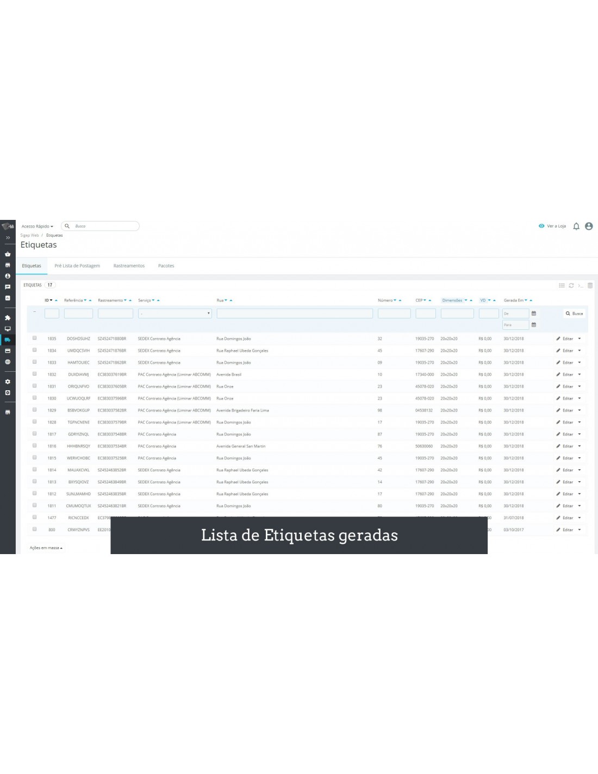Open the modules puzzle-piece sidebar icon

tap(8, 318)
